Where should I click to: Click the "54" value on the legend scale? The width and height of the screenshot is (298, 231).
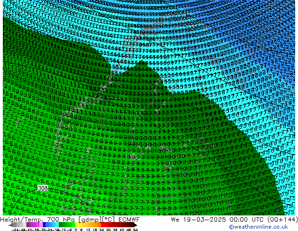pyautogui.click(x=135, y=230)
